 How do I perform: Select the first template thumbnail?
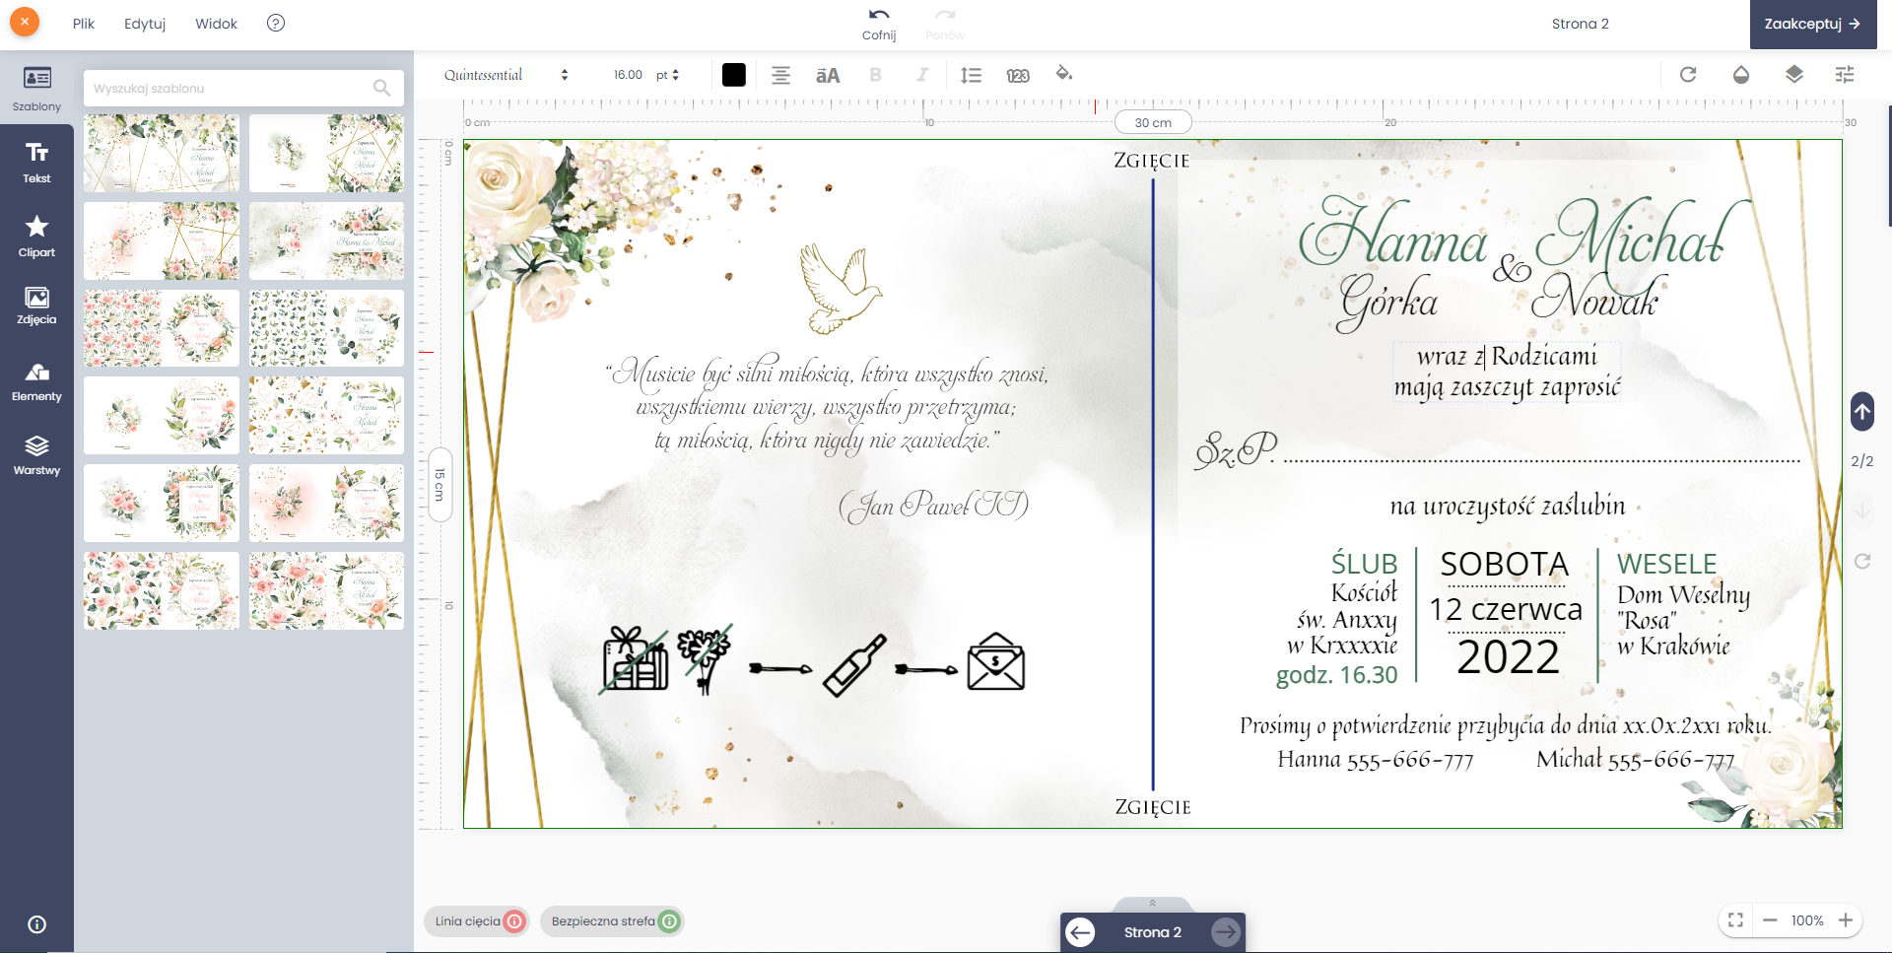point(162,153)
